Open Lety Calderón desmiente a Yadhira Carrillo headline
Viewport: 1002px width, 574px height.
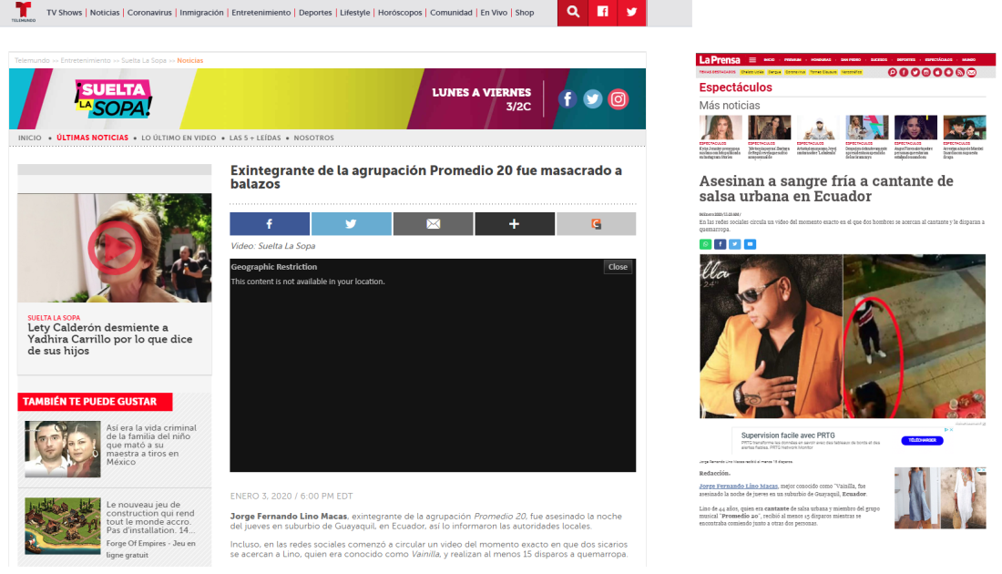[110, 340]
